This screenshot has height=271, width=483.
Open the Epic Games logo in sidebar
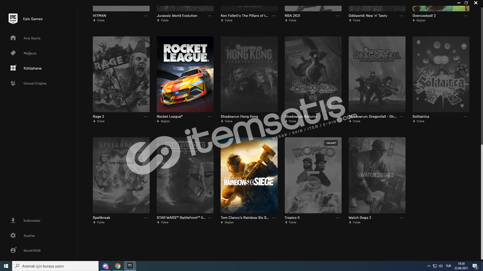click(13, 19)
